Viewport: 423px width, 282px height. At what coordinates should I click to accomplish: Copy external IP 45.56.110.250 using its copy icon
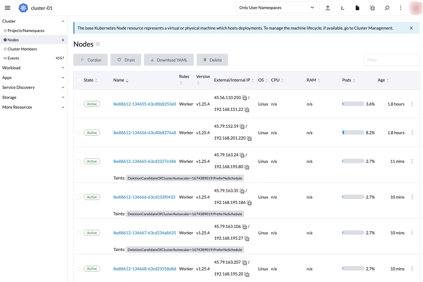244,97
